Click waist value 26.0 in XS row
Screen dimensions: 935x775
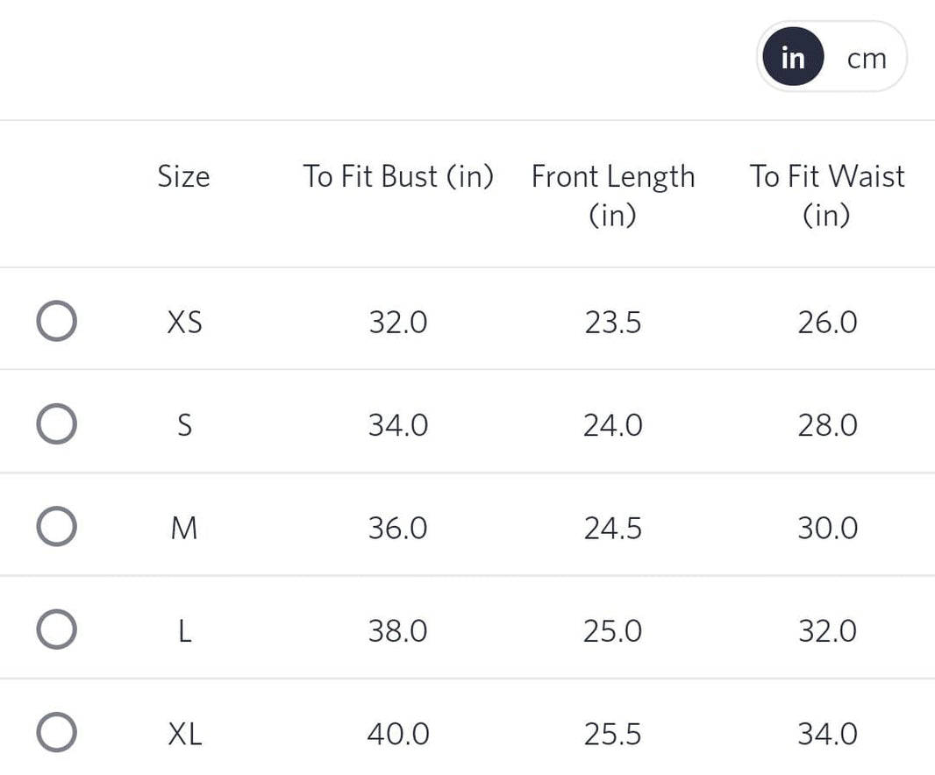coord(827,323)
